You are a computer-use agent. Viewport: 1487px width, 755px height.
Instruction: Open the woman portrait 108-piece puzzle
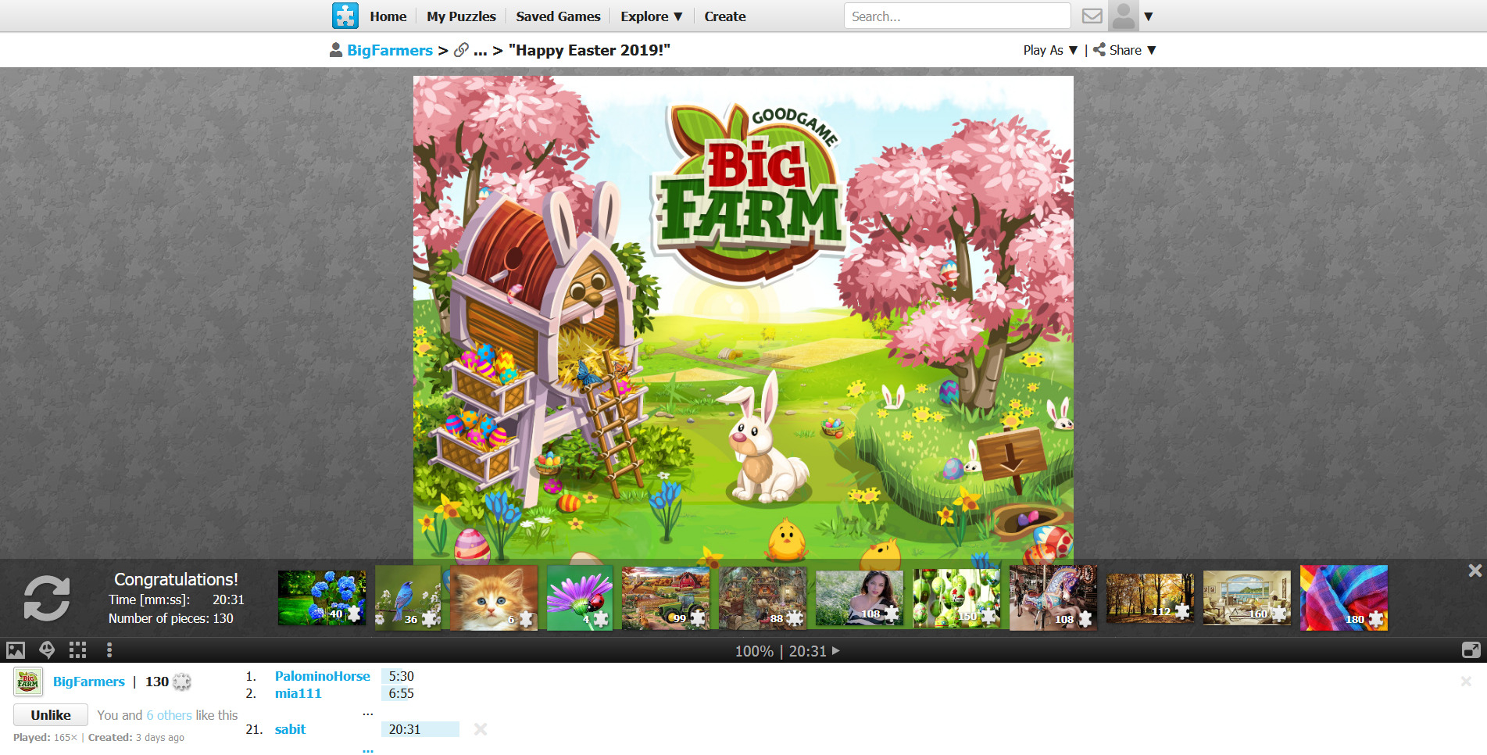pos(860,598)
